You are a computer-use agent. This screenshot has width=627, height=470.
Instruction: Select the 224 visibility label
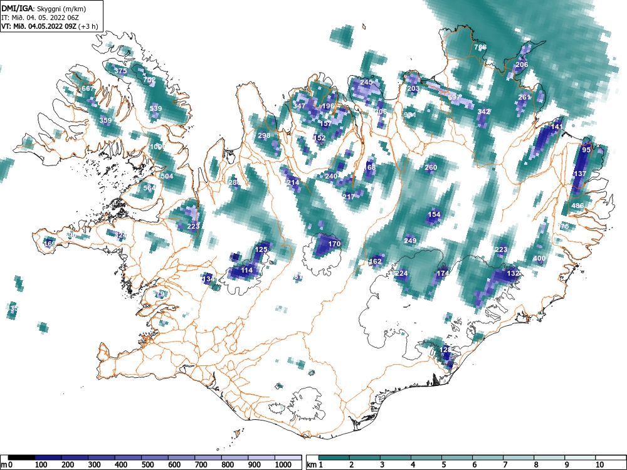coord(401,273)
